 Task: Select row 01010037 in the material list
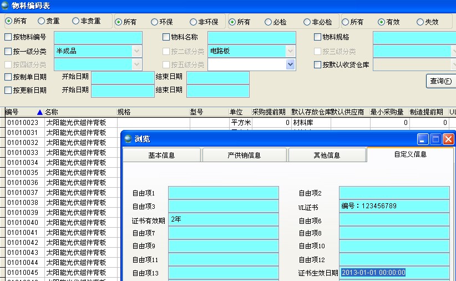coord(23,193)
